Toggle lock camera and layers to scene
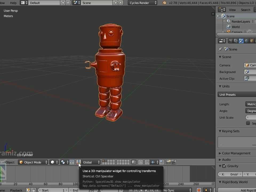Screen dimensions: 256x192 [x=134, y=162]
